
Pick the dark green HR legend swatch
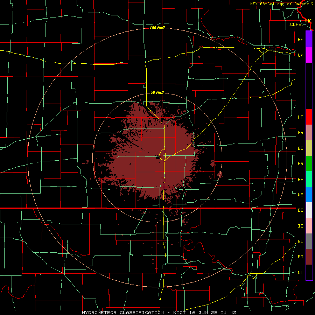pos(309,164)
